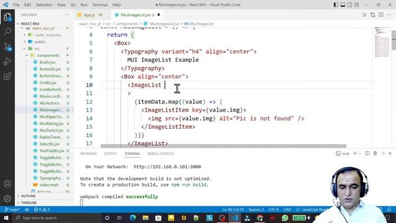This screenshot has width=396, height=223.
Task: Click the Windows taskbar search box
Action: [x=57, y=217]
